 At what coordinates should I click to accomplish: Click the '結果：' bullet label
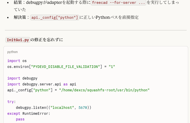(x=20, y=3)
